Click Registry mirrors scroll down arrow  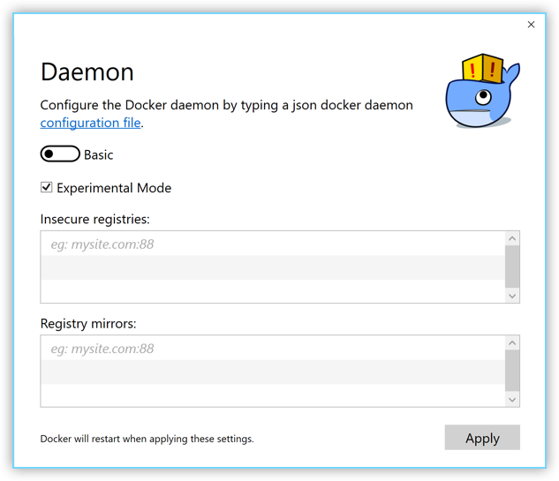point(512,400)
